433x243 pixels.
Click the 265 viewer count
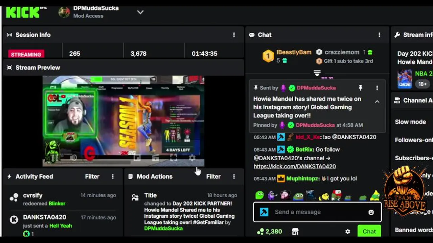(x=75, y=54)
